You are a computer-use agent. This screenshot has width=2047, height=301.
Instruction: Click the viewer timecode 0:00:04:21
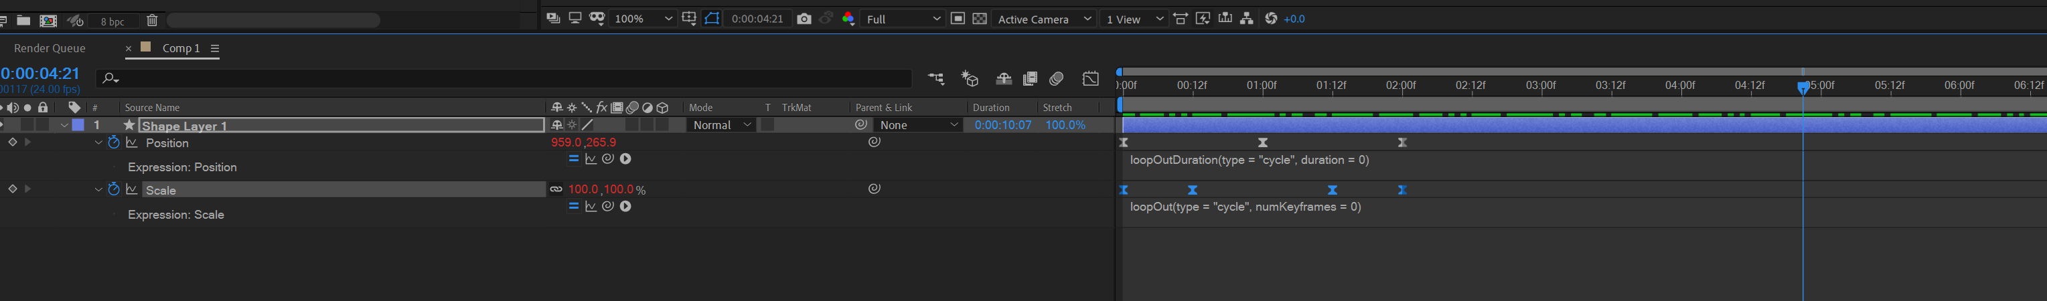(757, 19)
